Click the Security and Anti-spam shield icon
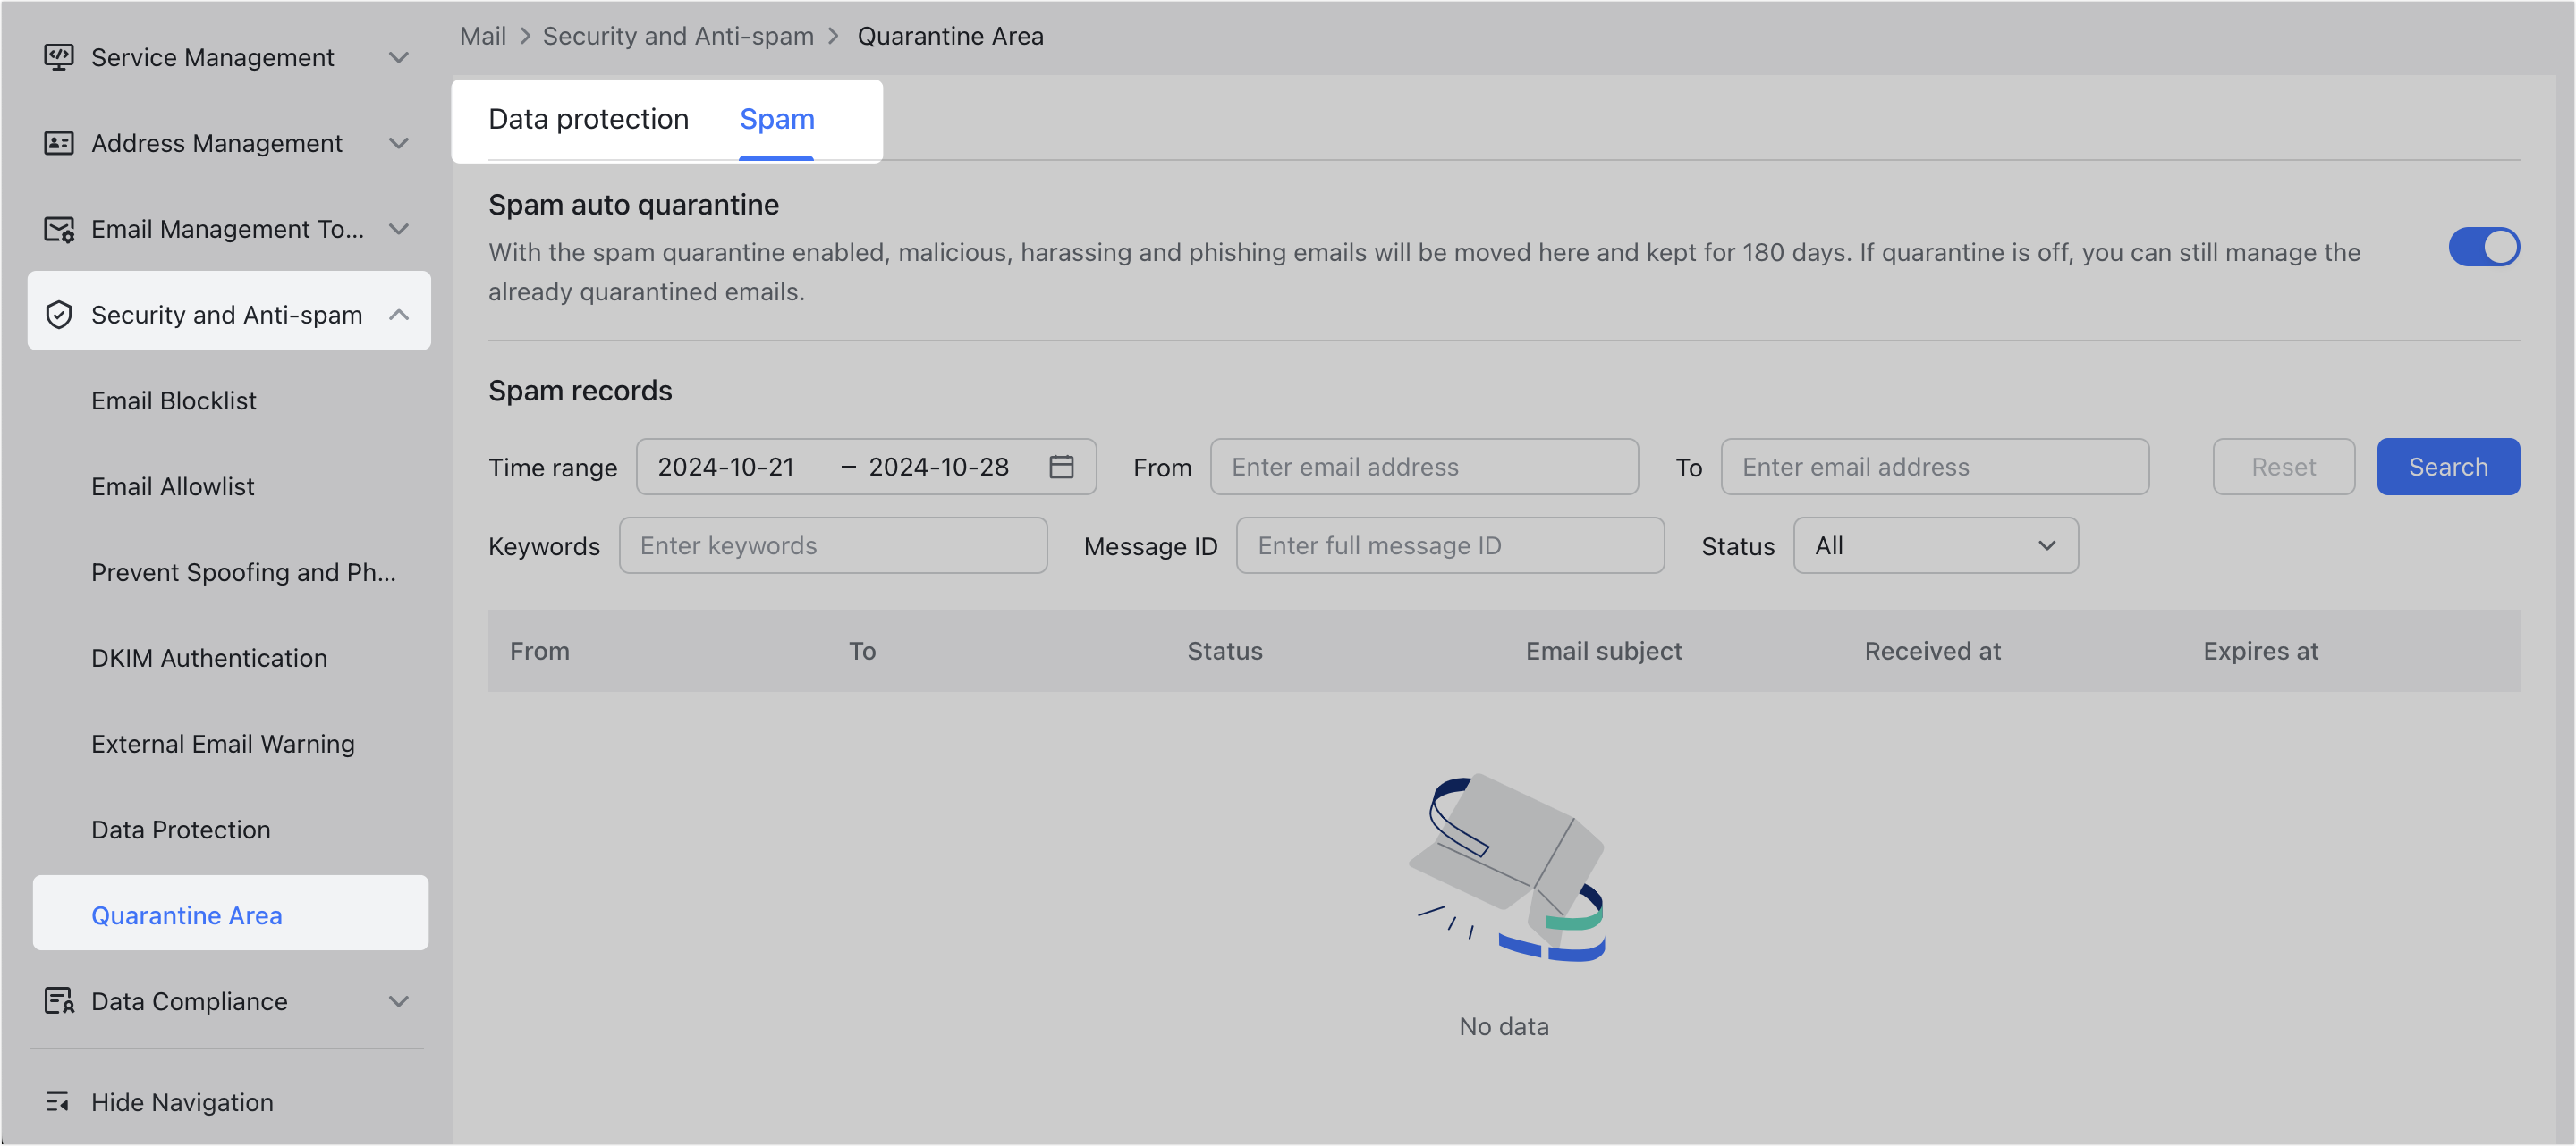2576x1146 pixels. click(x=59, y=315)
